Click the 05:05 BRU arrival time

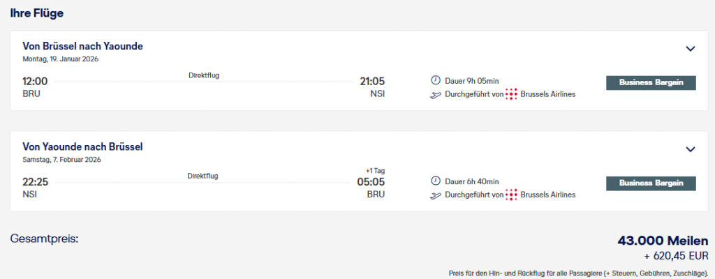pyautogui.click(x=371, y=182)
